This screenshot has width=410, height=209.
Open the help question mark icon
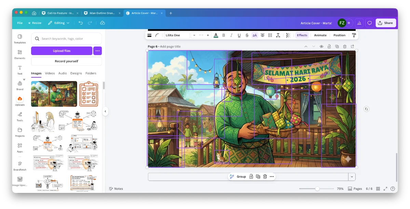(x=393, y=189)
